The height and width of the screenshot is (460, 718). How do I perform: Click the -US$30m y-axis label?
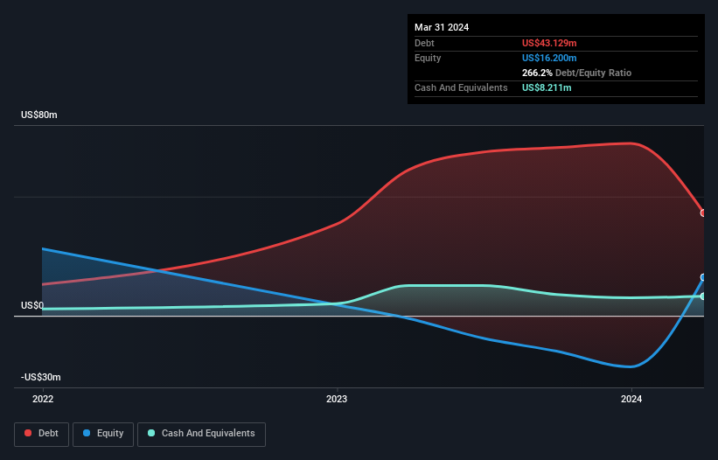41,377
